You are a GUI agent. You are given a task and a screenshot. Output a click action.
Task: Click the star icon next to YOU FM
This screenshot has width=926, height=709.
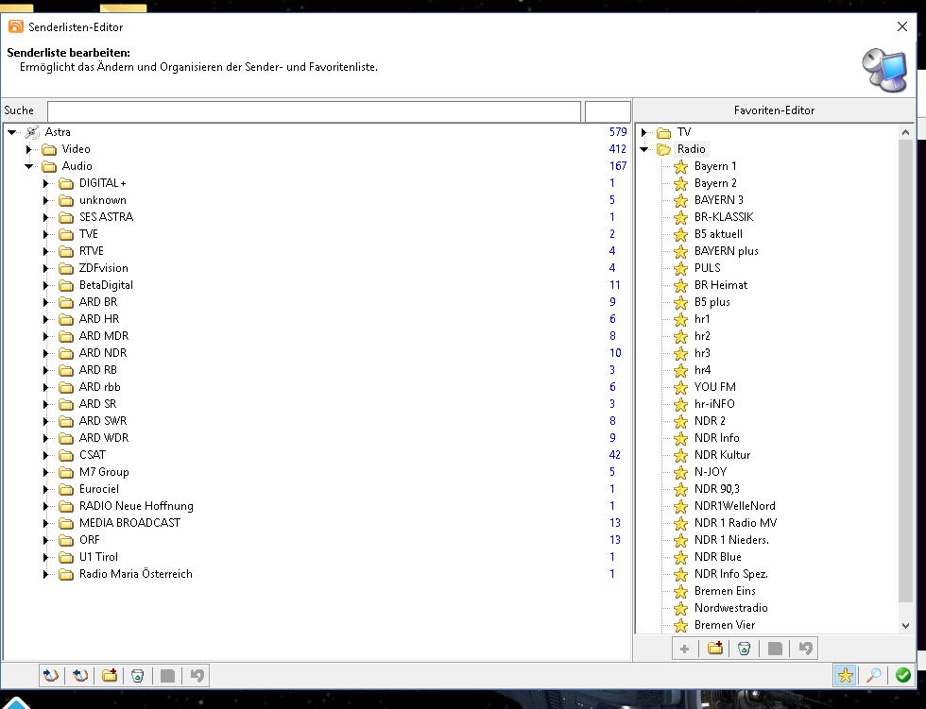pos(681,387)
